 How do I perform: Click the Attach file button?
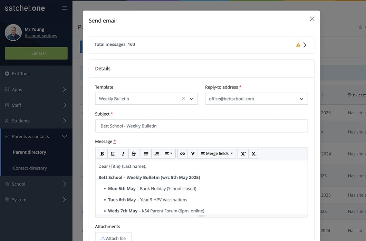pos(113,238)
